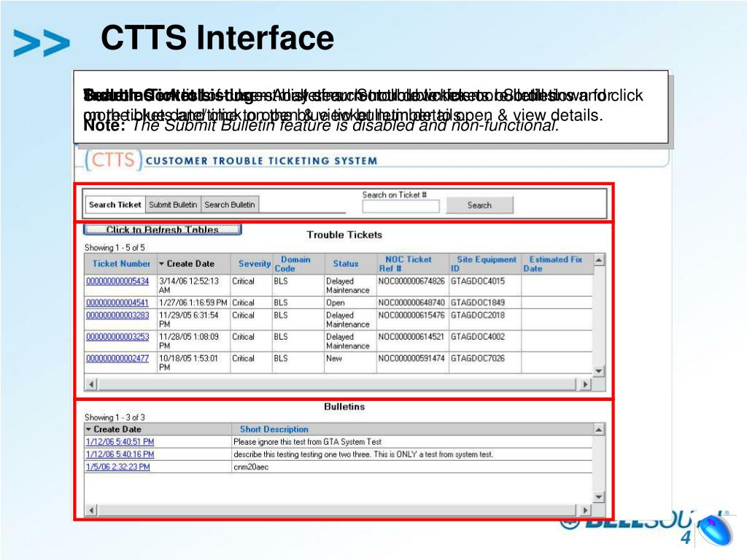747x560 pixels.
Task: Sort tickets by NOC Ticket Ref # column
Action: (406, 264)
